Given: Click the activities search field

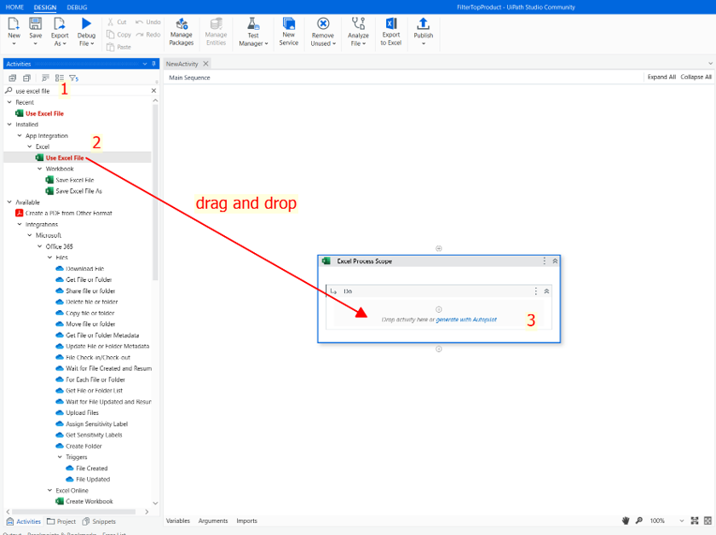Looking at the screenshot, I should (78, 91).
